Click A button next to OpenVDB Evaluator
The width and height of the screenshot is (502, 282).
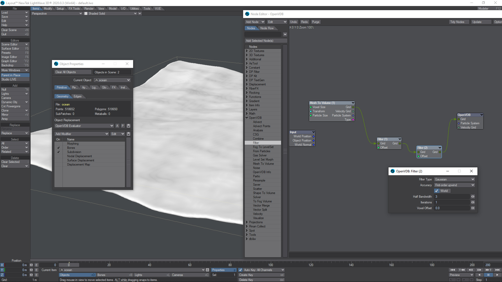click(x=117, y=126)
